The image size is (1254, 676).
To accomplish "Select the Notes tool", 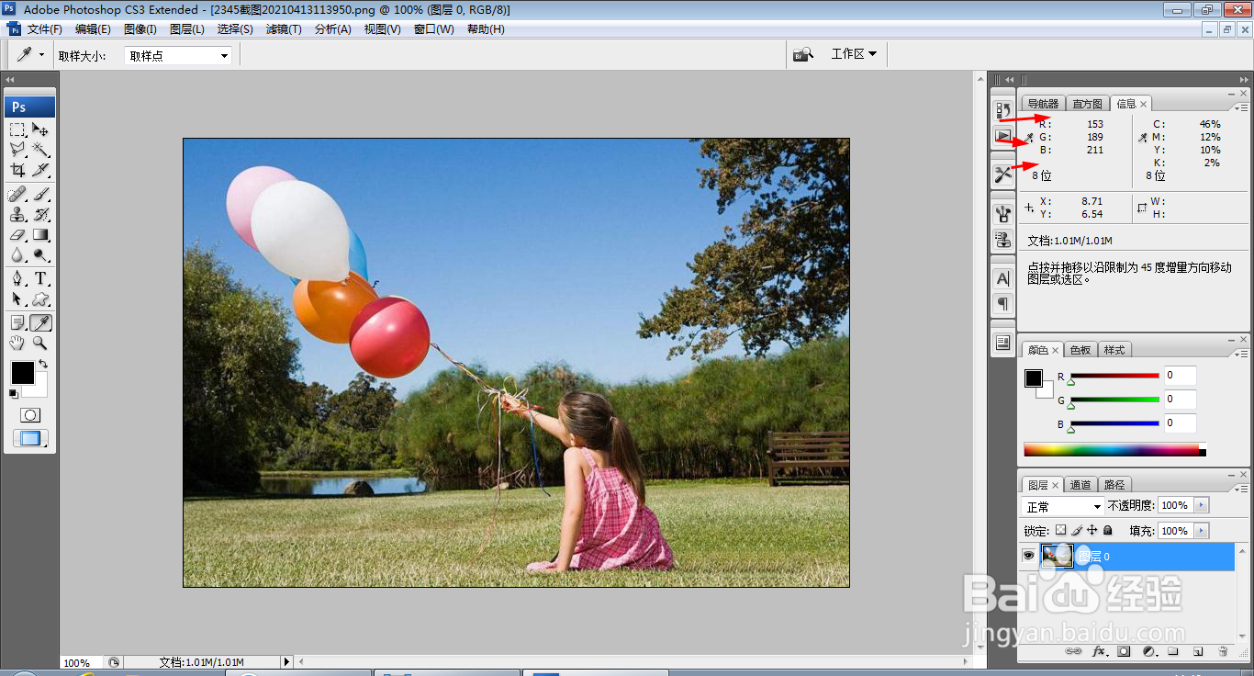I will [x=17, y=322].
